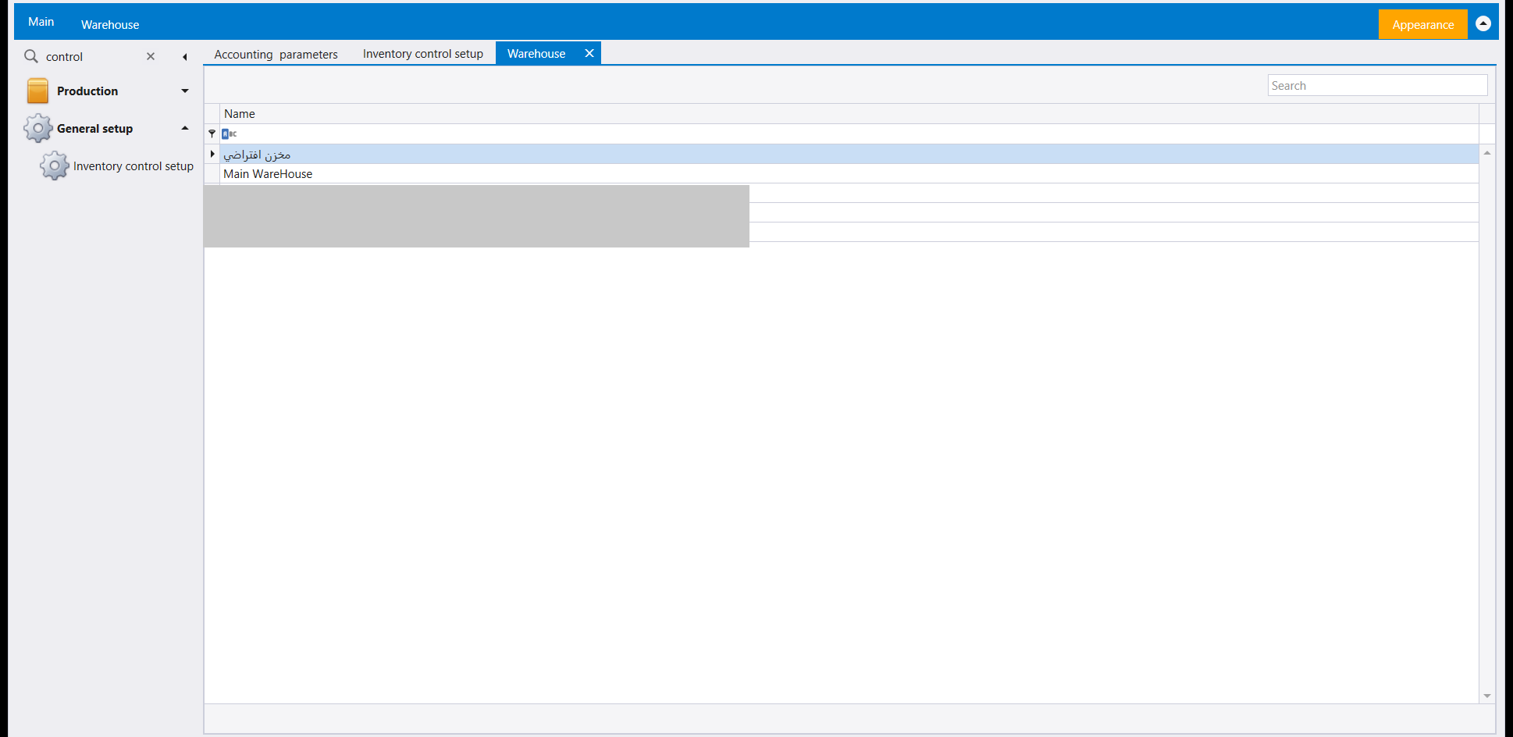This screenshot has height=737, width=1513.
Task: Select the Warehouse document tab
Action: point(536,54)
